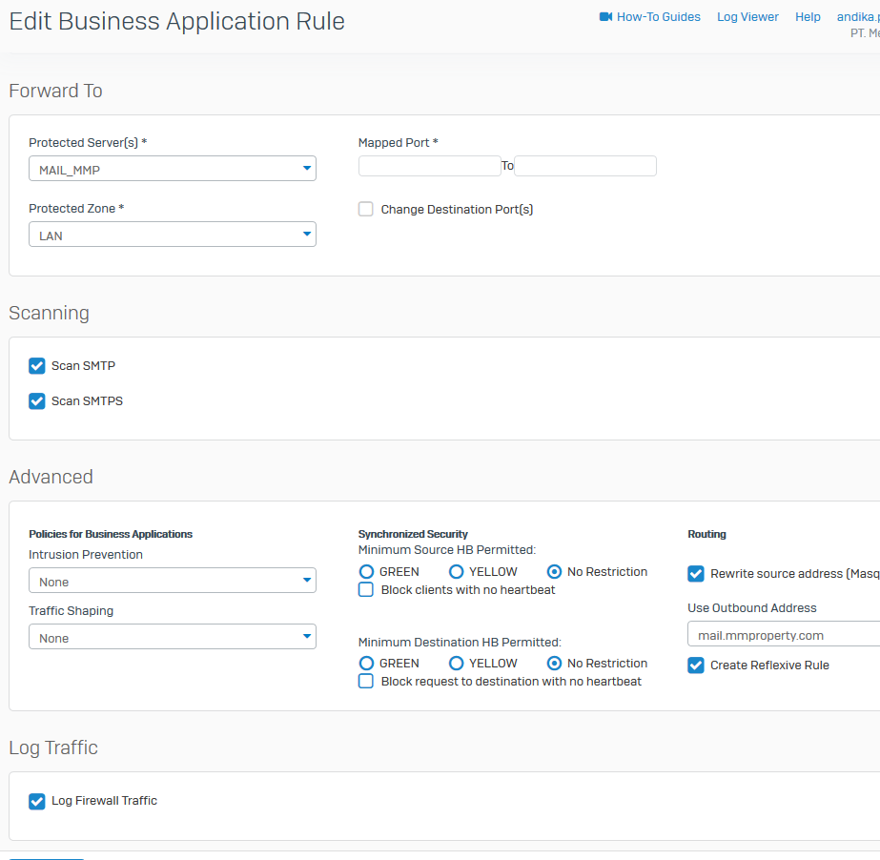Select GREEN for Minimum Source HB

(366, 572)
